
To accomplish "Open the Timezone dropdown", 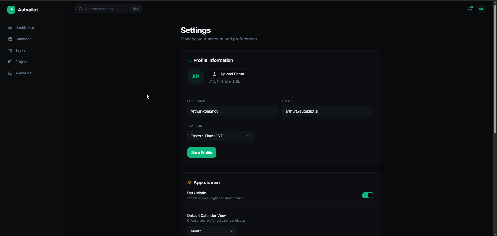I will (220, 136).
